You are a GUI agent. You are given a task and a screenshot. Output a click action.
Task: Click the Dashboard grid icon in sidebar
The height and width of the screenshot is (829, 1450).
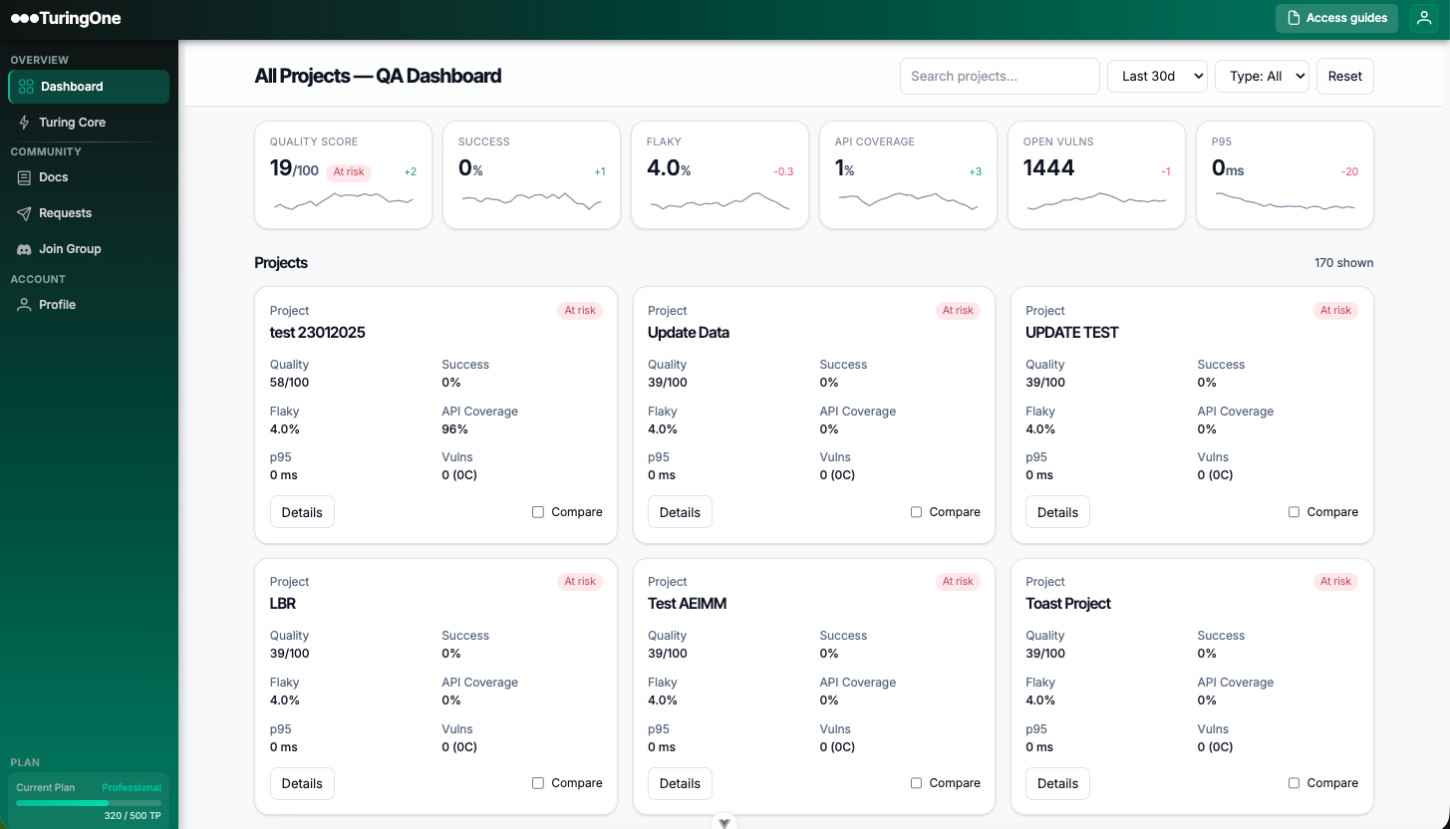pos(26,87)
